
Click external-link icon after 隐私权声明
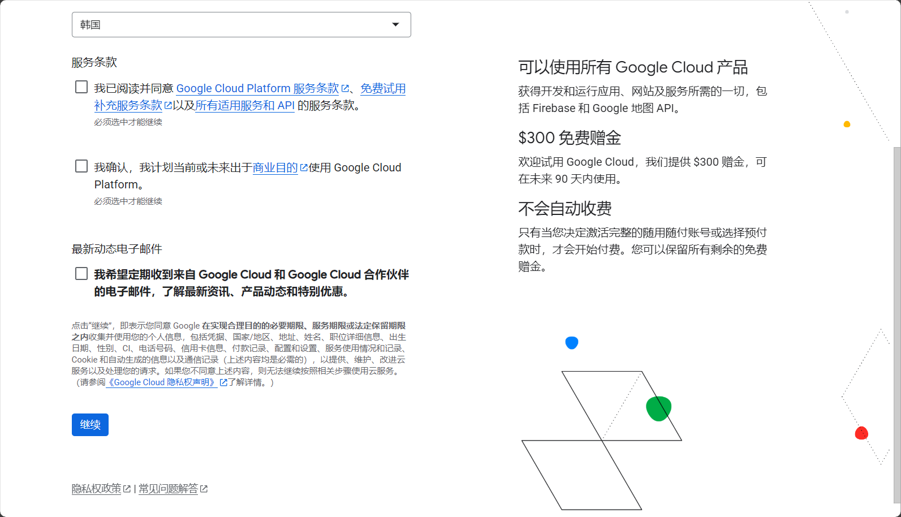223,382
